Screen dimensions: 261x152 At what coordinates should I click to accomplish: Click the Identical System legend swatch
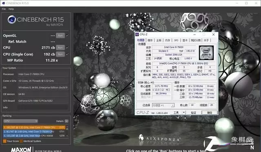[x=21, y=141]
